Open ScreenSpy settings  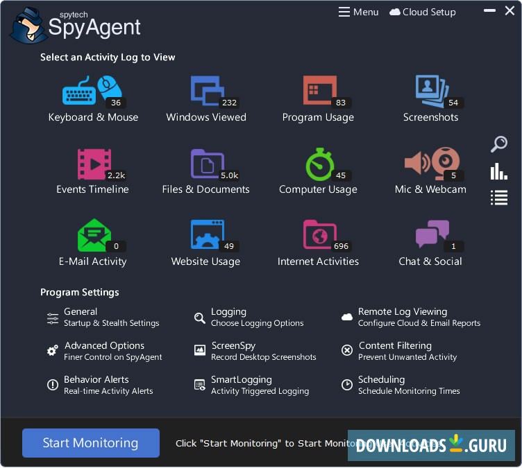(x=233, y=345)
